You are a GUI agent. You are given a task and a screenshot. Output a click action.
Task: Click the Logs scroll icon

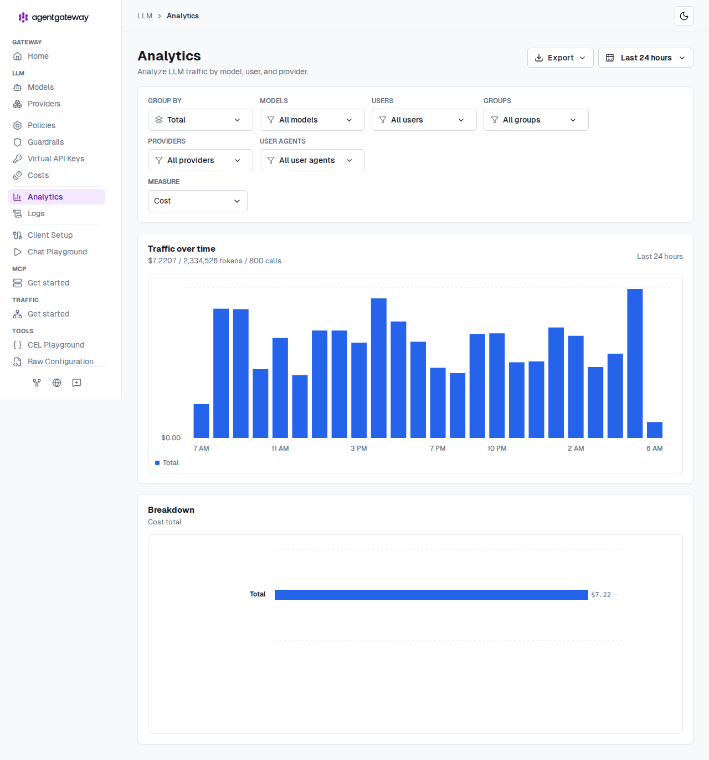(x=18, y=213)
